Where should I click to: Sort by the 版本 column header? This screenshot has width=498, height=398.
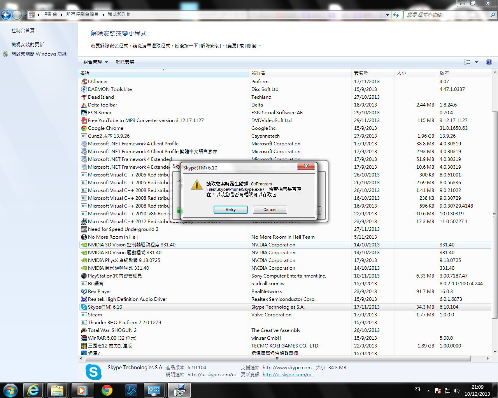coord(464,73)
